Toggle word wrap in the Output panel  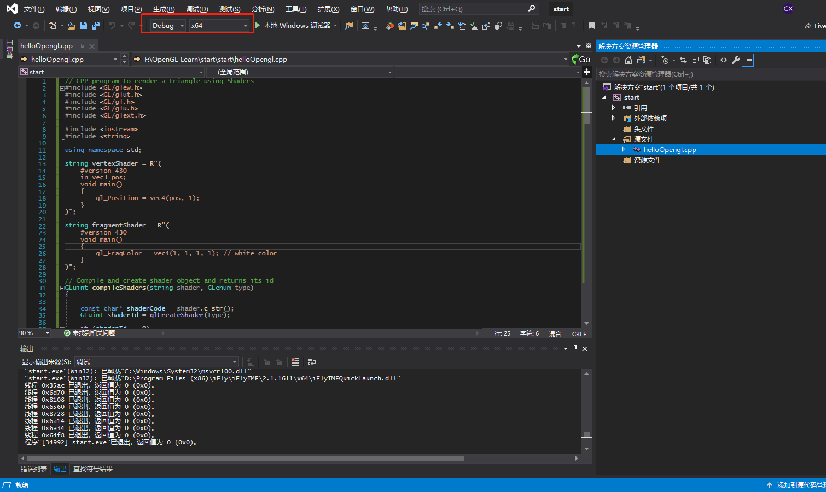pos(312,362)
